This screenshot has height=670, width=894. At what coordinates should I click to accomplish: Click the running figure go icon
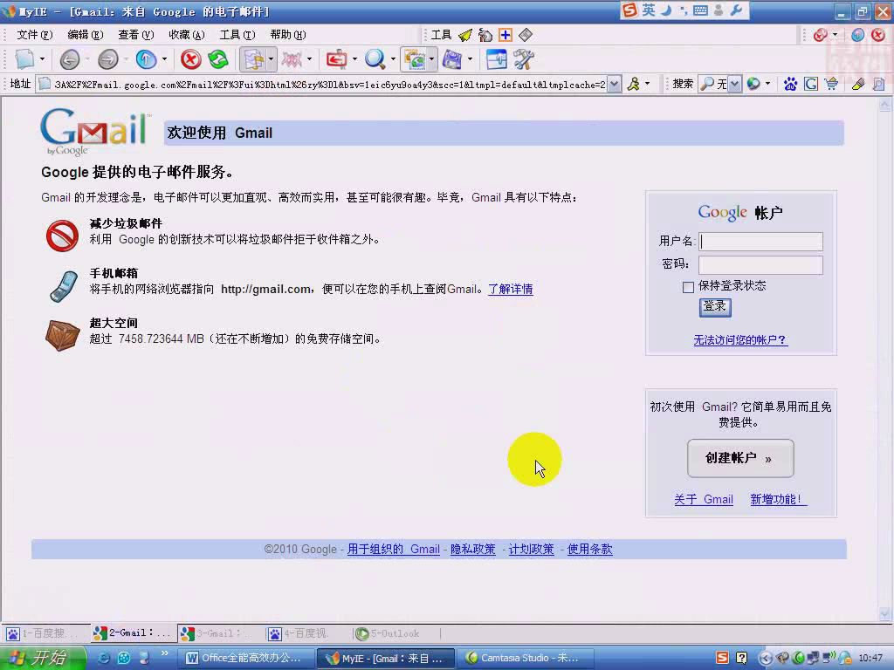click(x=634, y=85)
